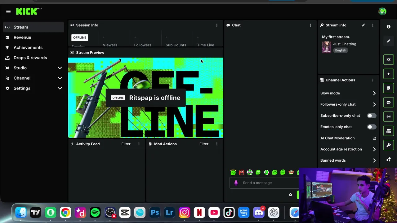Open OBS from the dock

pyautogui.click(x=110, y=212)
